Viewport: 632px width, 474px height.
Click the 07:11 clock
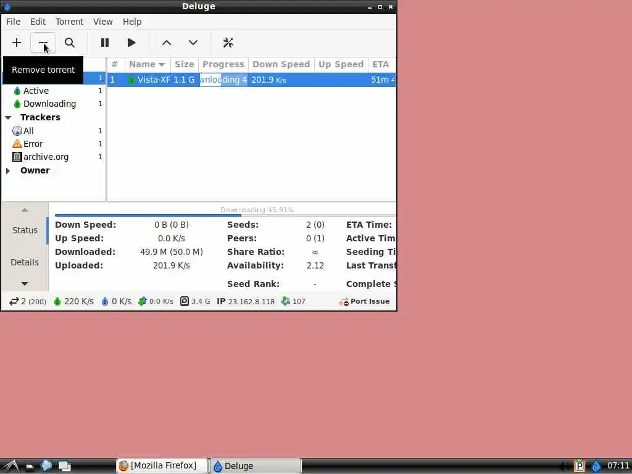[618, 465]
